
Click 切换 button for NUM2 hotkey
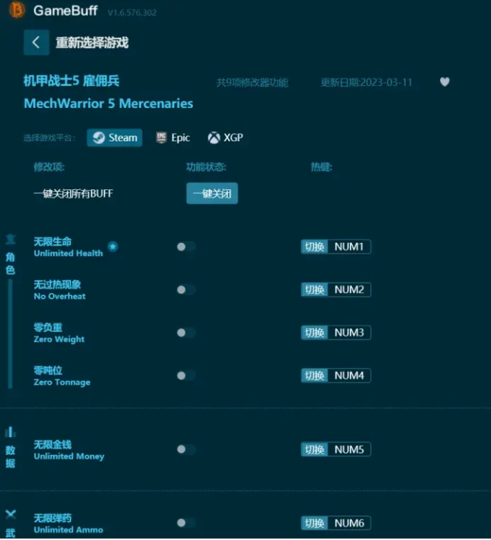pyautogui.click(x=314, y=290)
